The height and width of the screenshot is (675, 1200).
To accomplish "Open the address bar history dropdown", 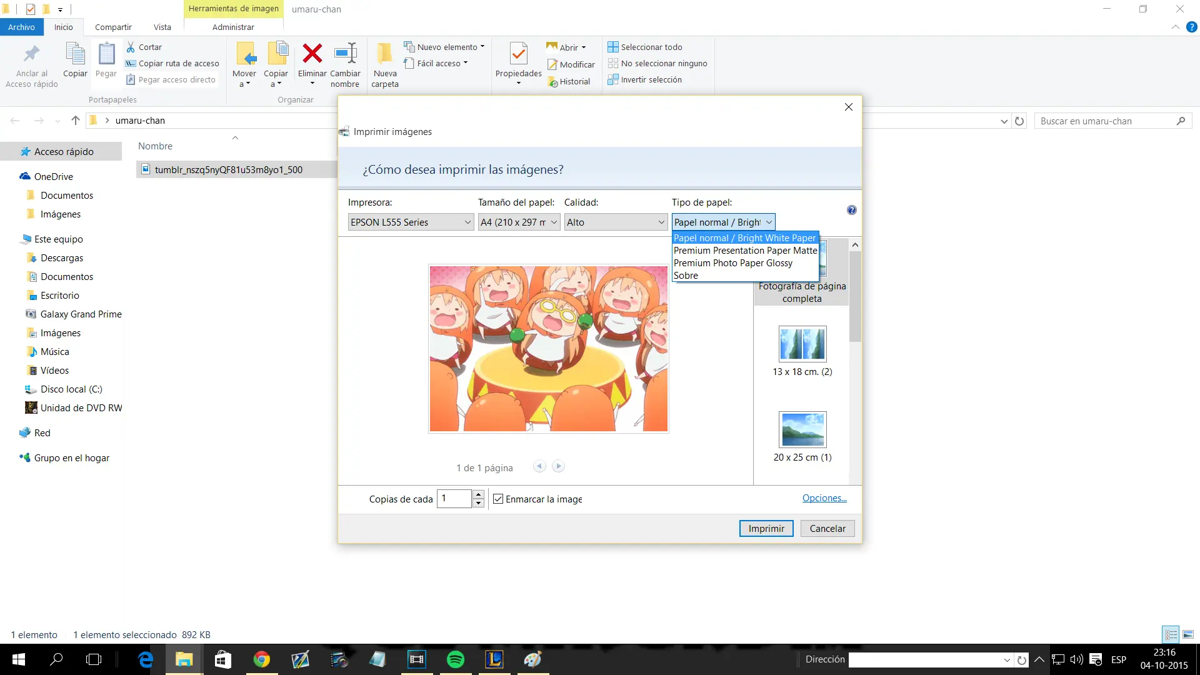I will (1004, 121).
